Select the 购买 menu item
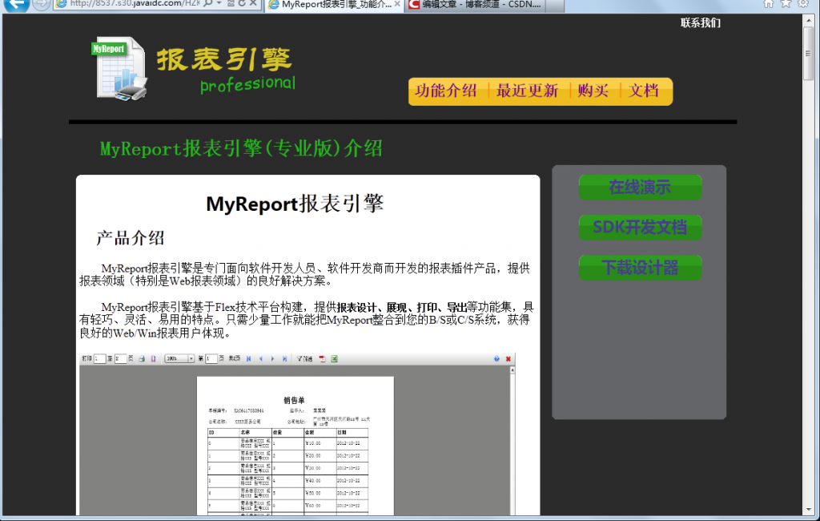The height and width of the screenshot is (521, 820). point(593,91)
